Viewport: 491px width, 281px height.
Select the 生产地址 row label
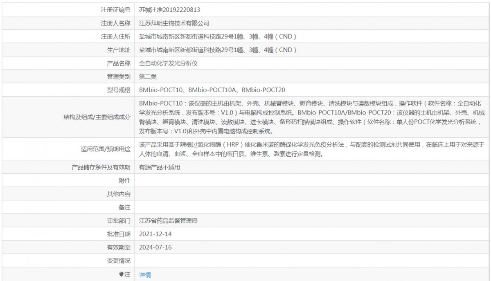pos(119,50)
